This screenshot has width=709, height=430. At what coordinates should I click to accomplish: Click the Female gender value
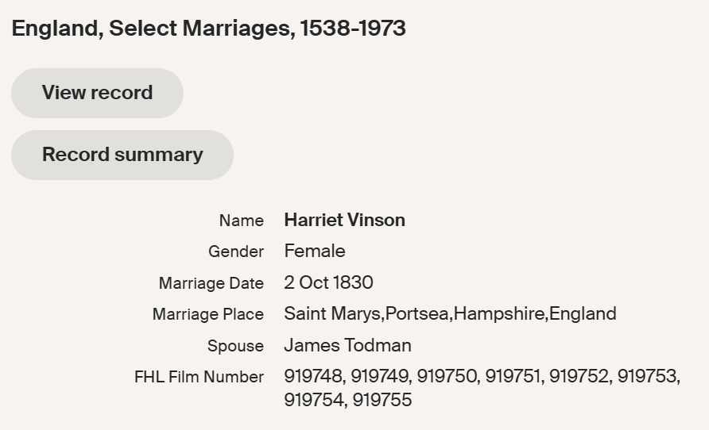point(315,251)
